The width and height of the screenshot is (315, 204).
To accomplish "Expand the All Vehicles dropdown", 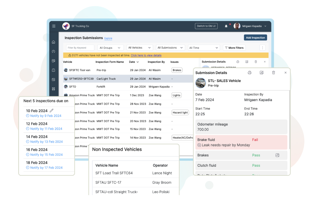I will (139, 48).
